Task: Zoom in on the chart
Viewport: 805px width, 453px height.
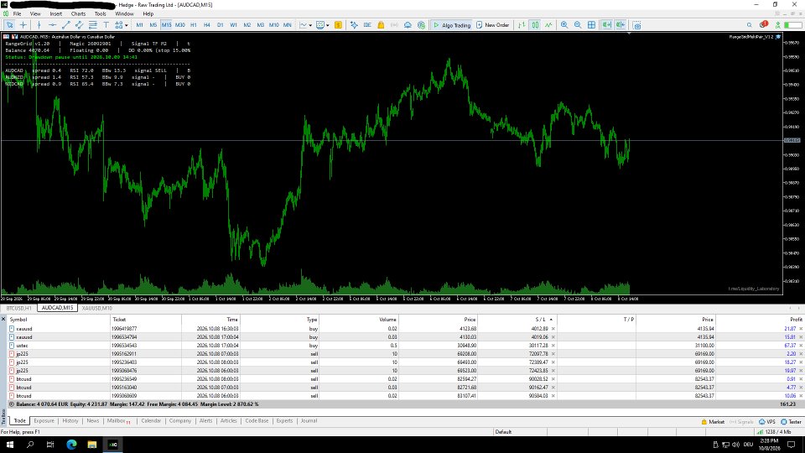Action: pyautogui.click(x=564, y=24)
